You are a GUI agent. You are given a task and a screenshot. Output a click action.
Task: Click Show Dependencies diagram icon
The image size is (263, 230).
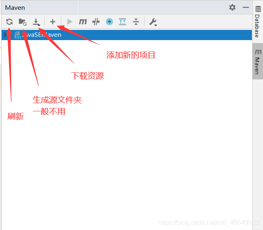pyautogui.click(x=123, y=22)
